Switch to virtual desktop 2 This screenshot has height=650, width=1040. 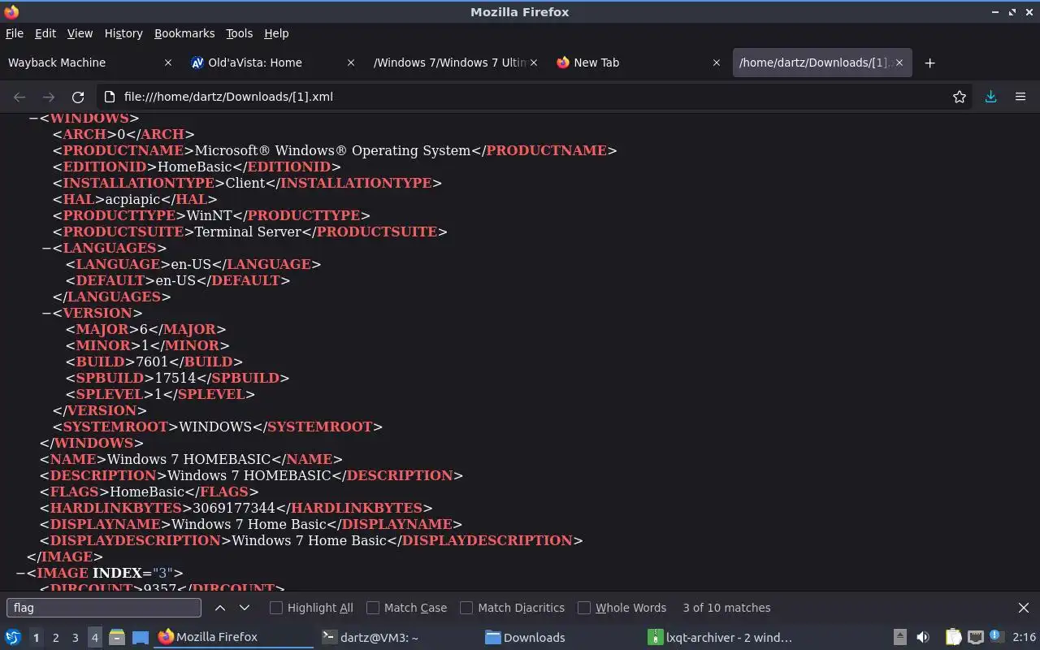coord(55,638)
